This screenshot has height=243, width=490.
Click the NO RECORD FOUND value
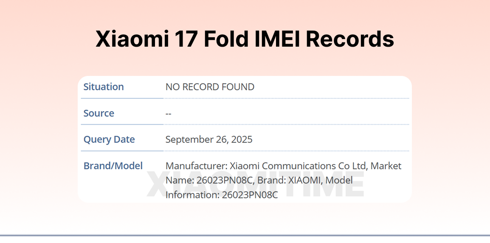(210, 87)
